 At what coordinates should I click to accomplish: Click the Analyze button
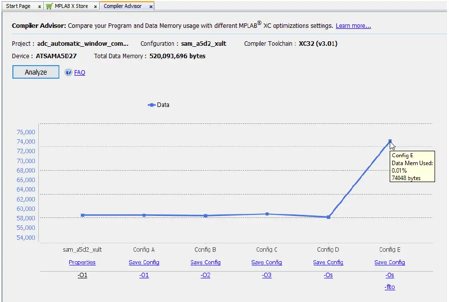36,72
